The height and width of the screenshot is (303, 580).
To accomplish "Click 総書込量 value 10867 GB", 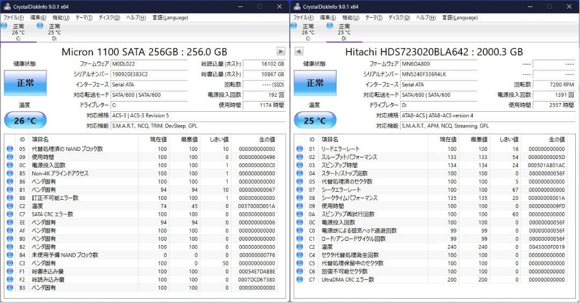I will 264,74.
